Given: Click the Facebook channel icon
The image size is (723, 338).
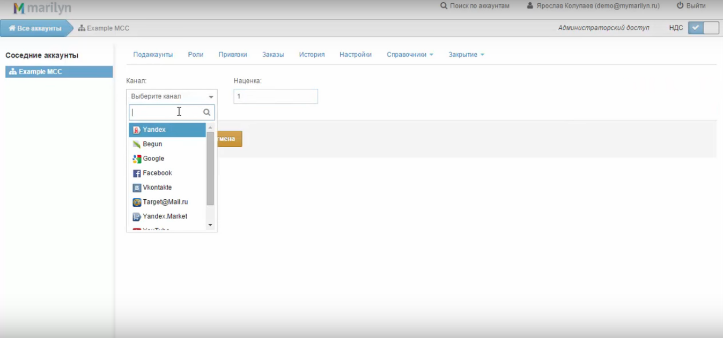Looking at the screenshot, I should coord(137,174).
